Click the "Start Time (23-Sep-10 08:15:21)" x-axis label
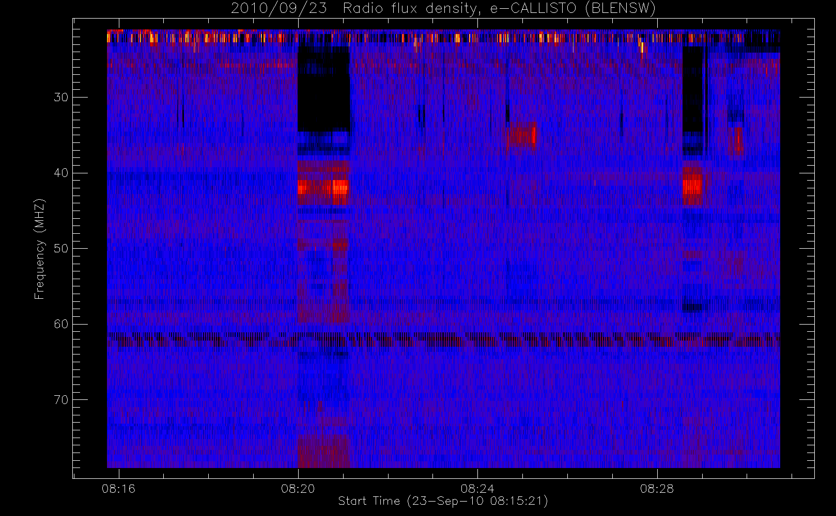Image resolution: width=836 pixels, height=516 pixels. tap(443, 501)
